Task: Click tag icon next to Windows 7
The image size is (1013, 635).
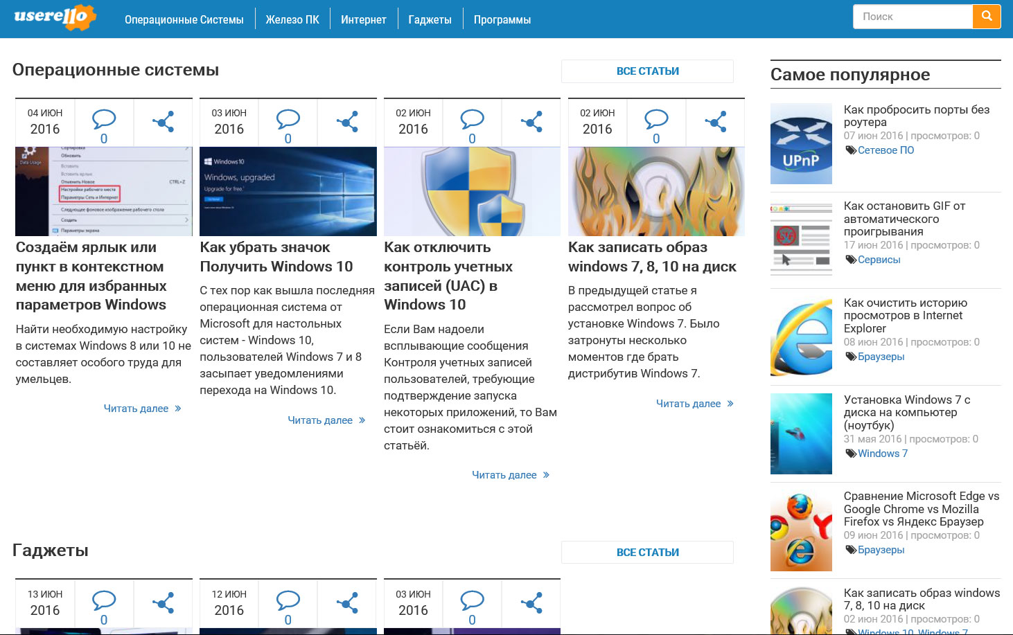Action: [x=851, y=454]
